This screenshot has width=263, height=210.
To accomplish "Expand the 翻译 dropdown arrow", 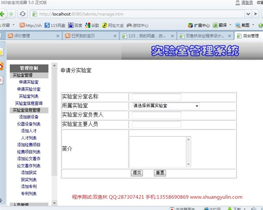I will pyautogui.click(x=230, y=25).
